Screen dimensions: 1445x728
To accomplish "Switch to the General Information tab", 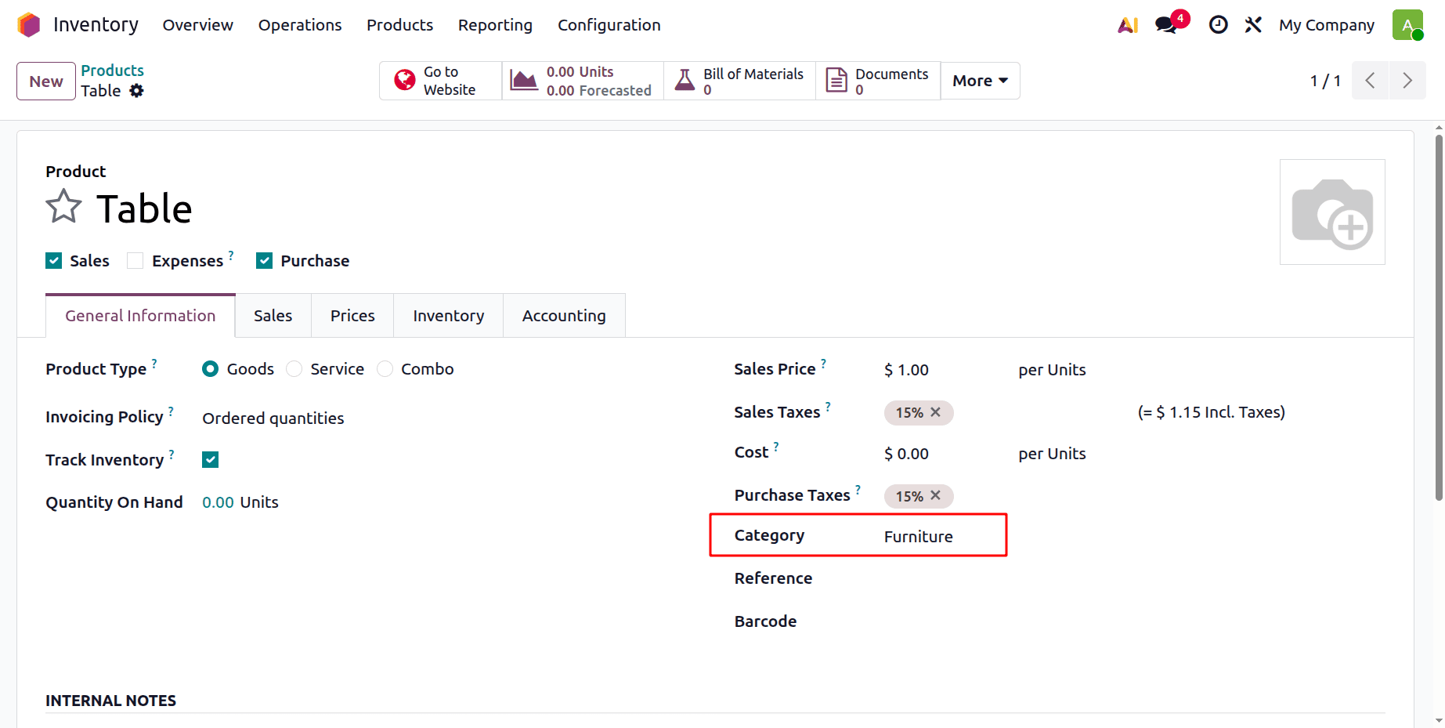I will (x=140, y=316).
